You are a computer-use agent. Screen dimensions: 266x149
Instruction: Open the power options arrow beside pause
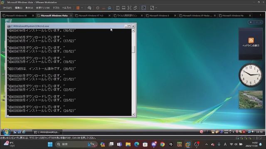point(82,8)
